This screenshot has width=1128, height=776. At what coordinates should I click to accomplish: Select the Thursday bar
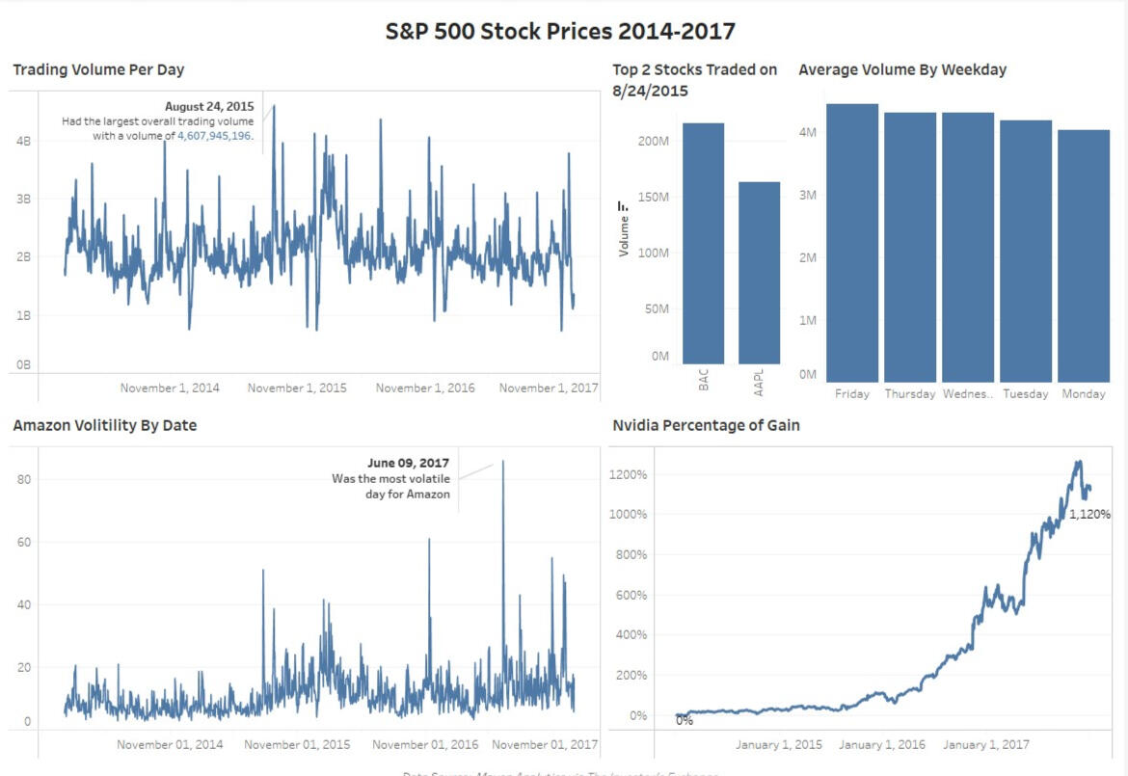click(x=910, y=248)
